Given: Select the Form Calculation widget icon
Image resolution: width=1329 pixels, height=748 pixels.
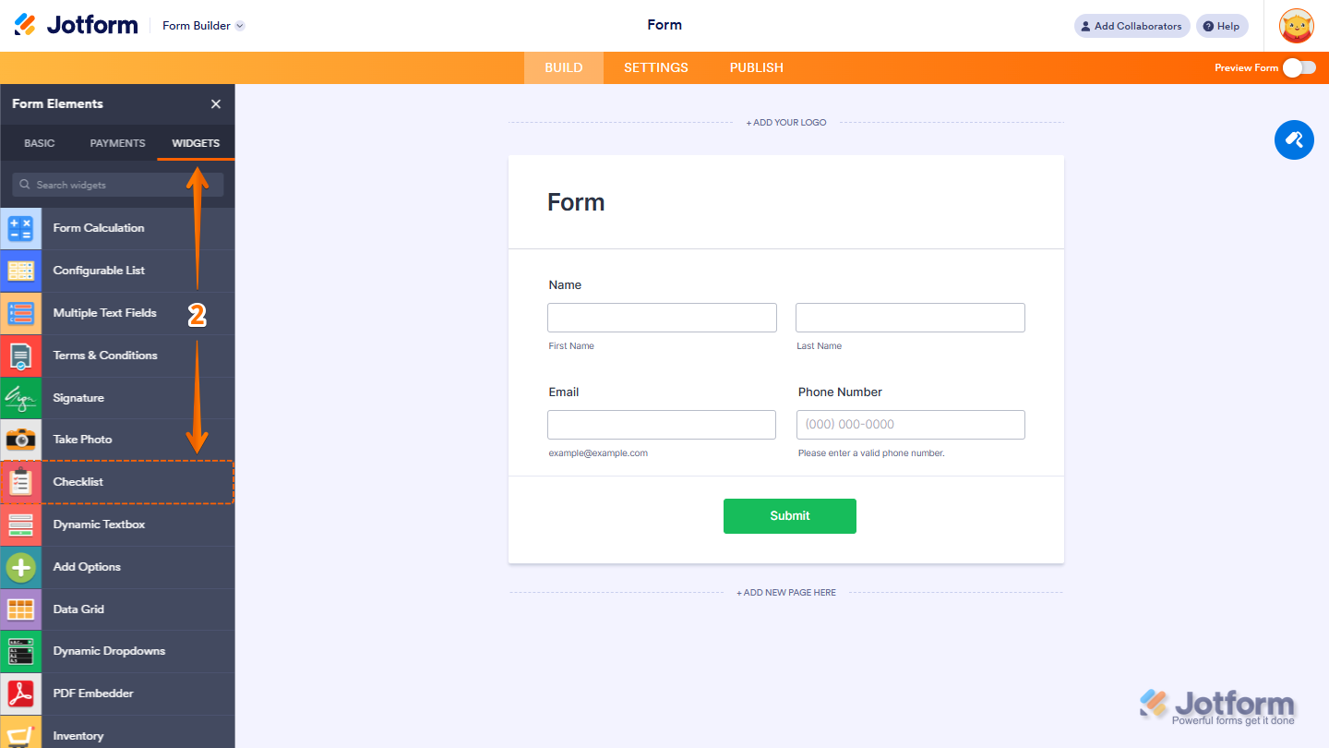Looking at the screenshot, I should click(x=21, y=228).
